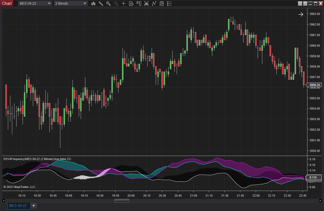Close the chart window
324x211 pixels.
pyautogui.click(x=321, y=4)
